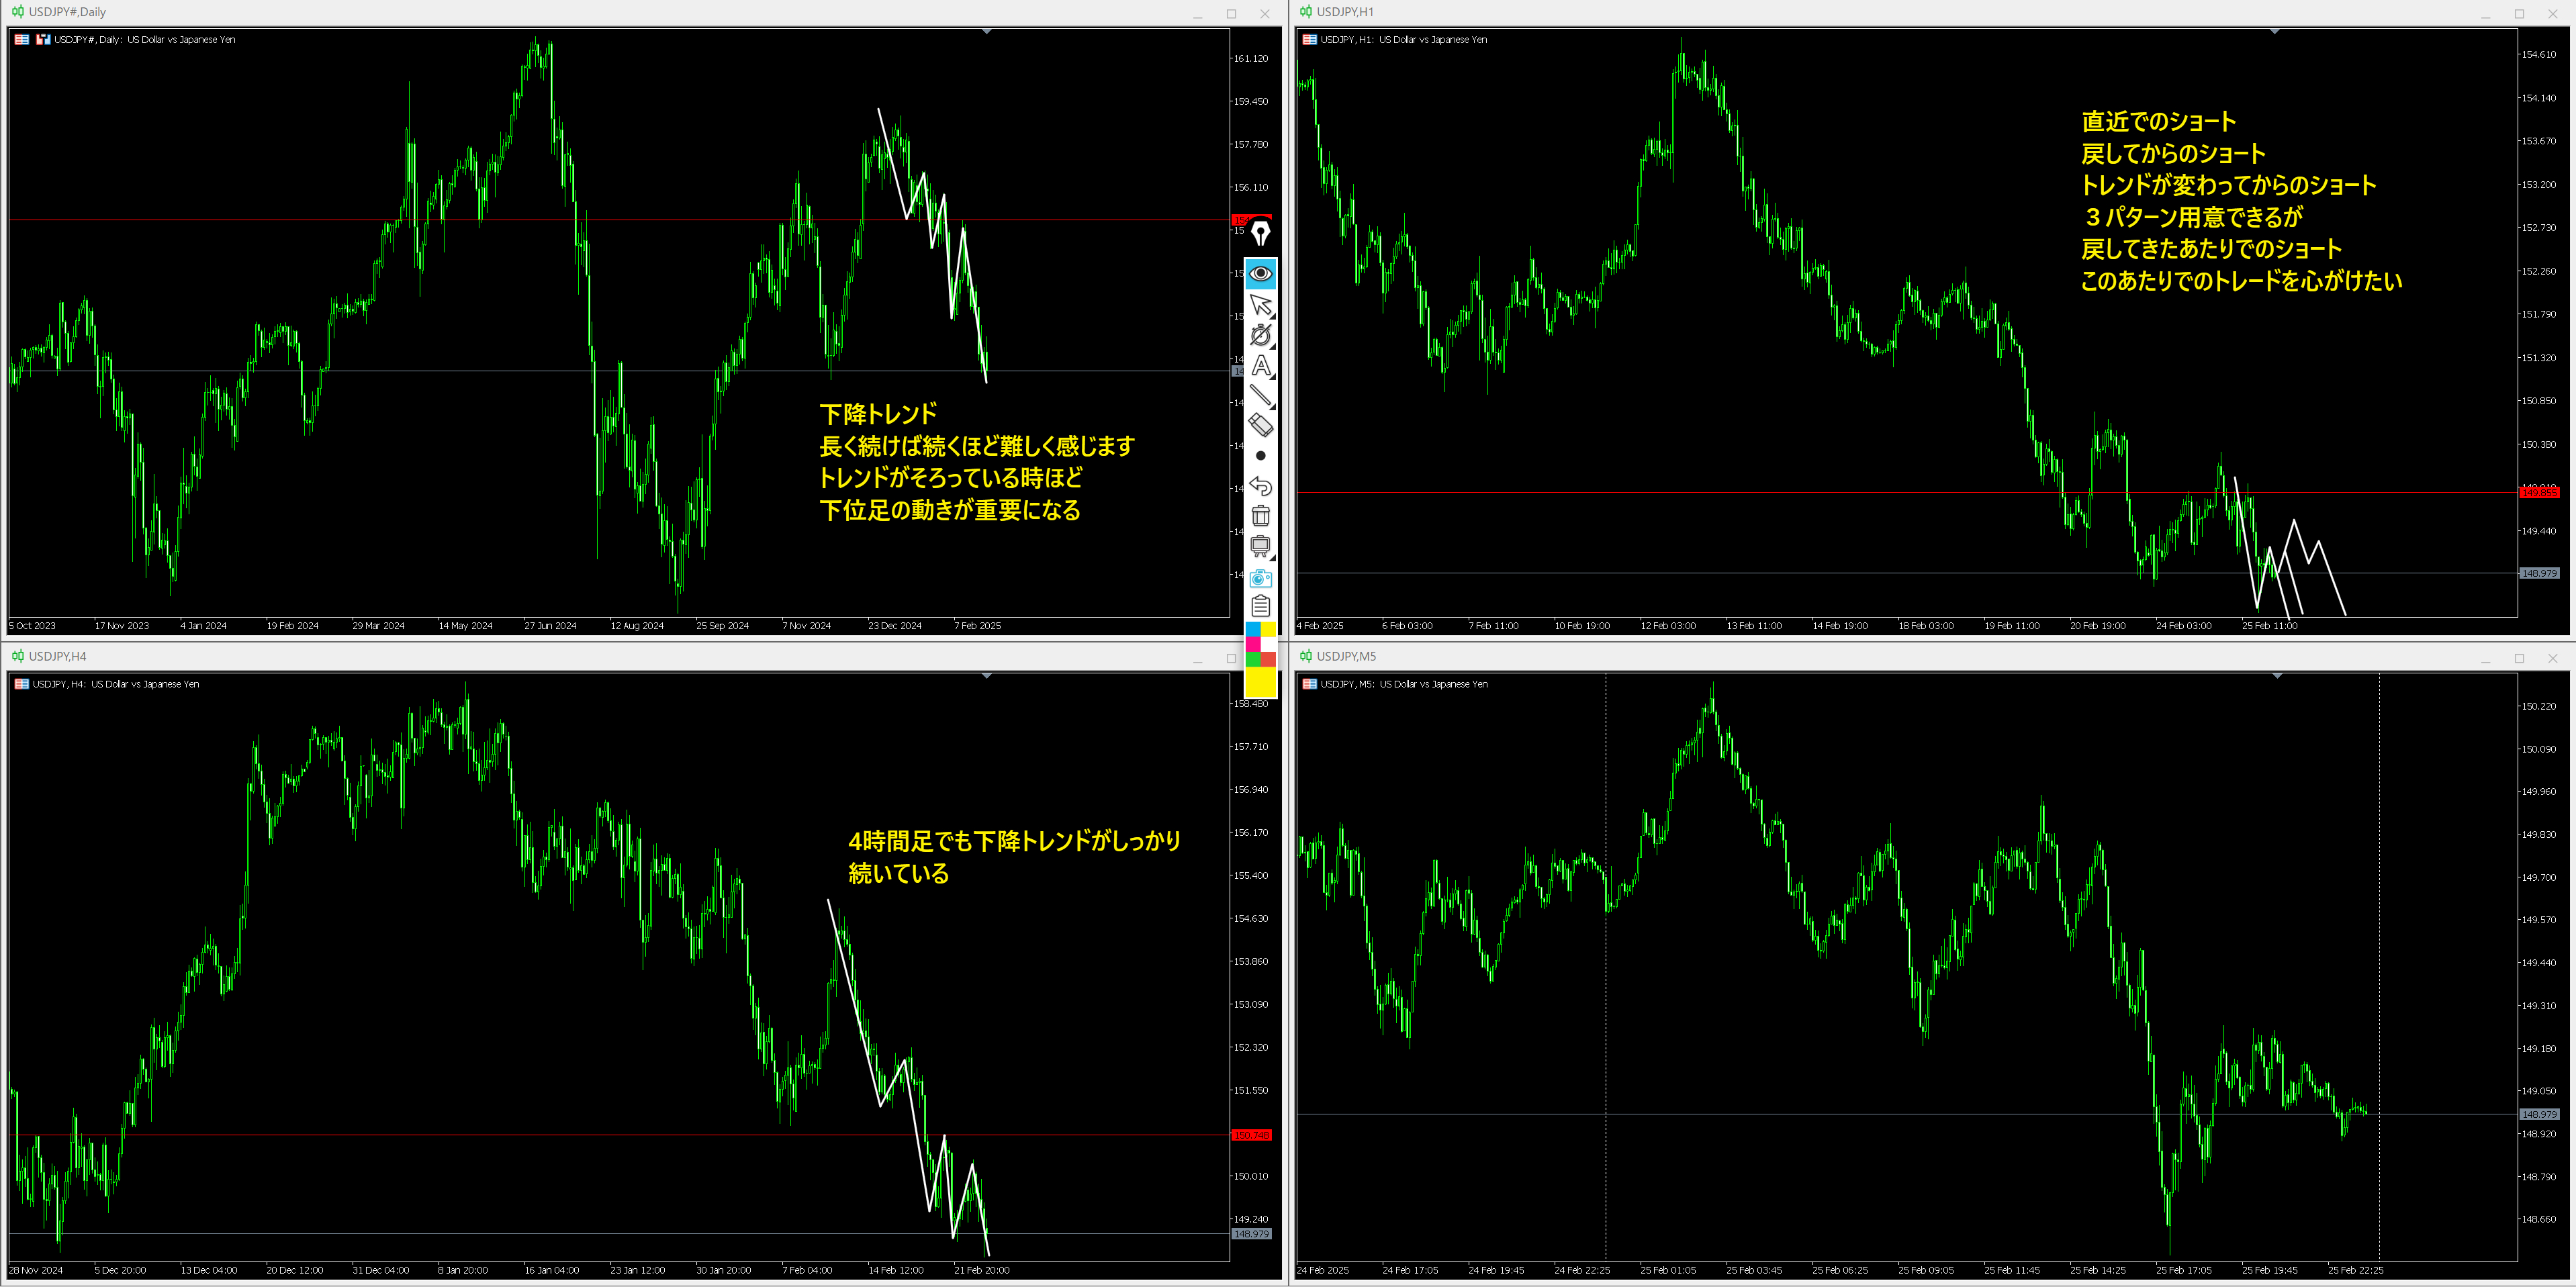Select the eraser tool
Screen dimensions: 2576x1287
1260,426
